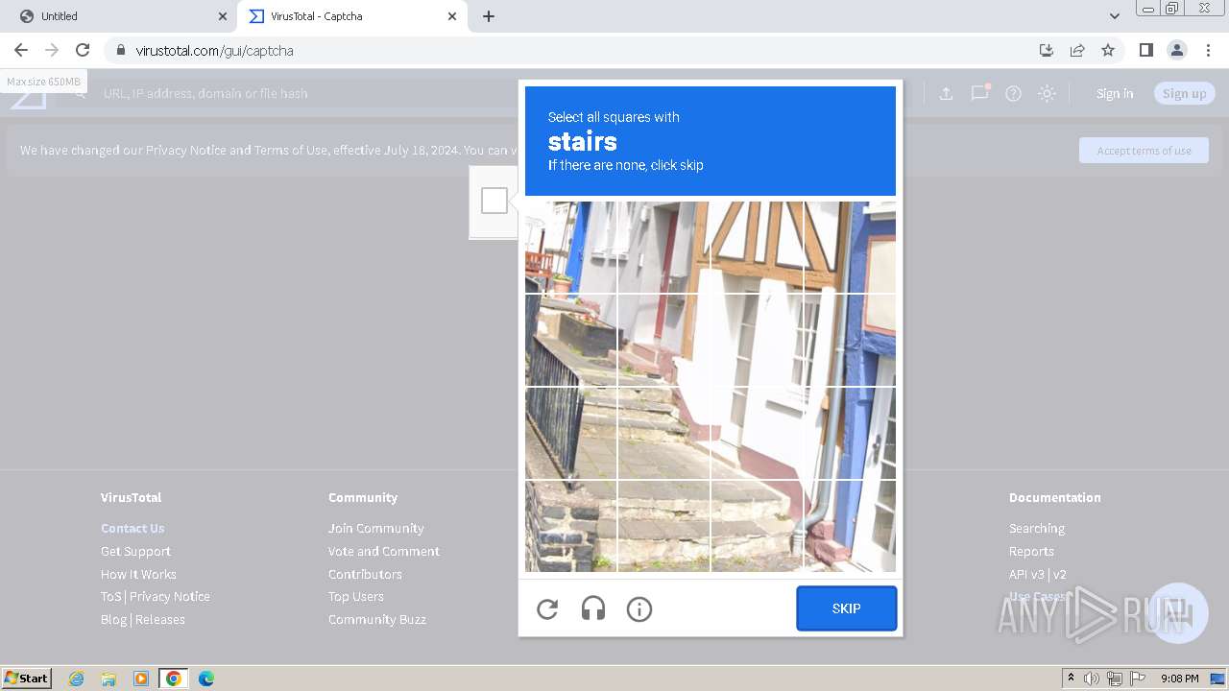
Task: Select captcha tile with red door
Action: [x=663, y=247]
